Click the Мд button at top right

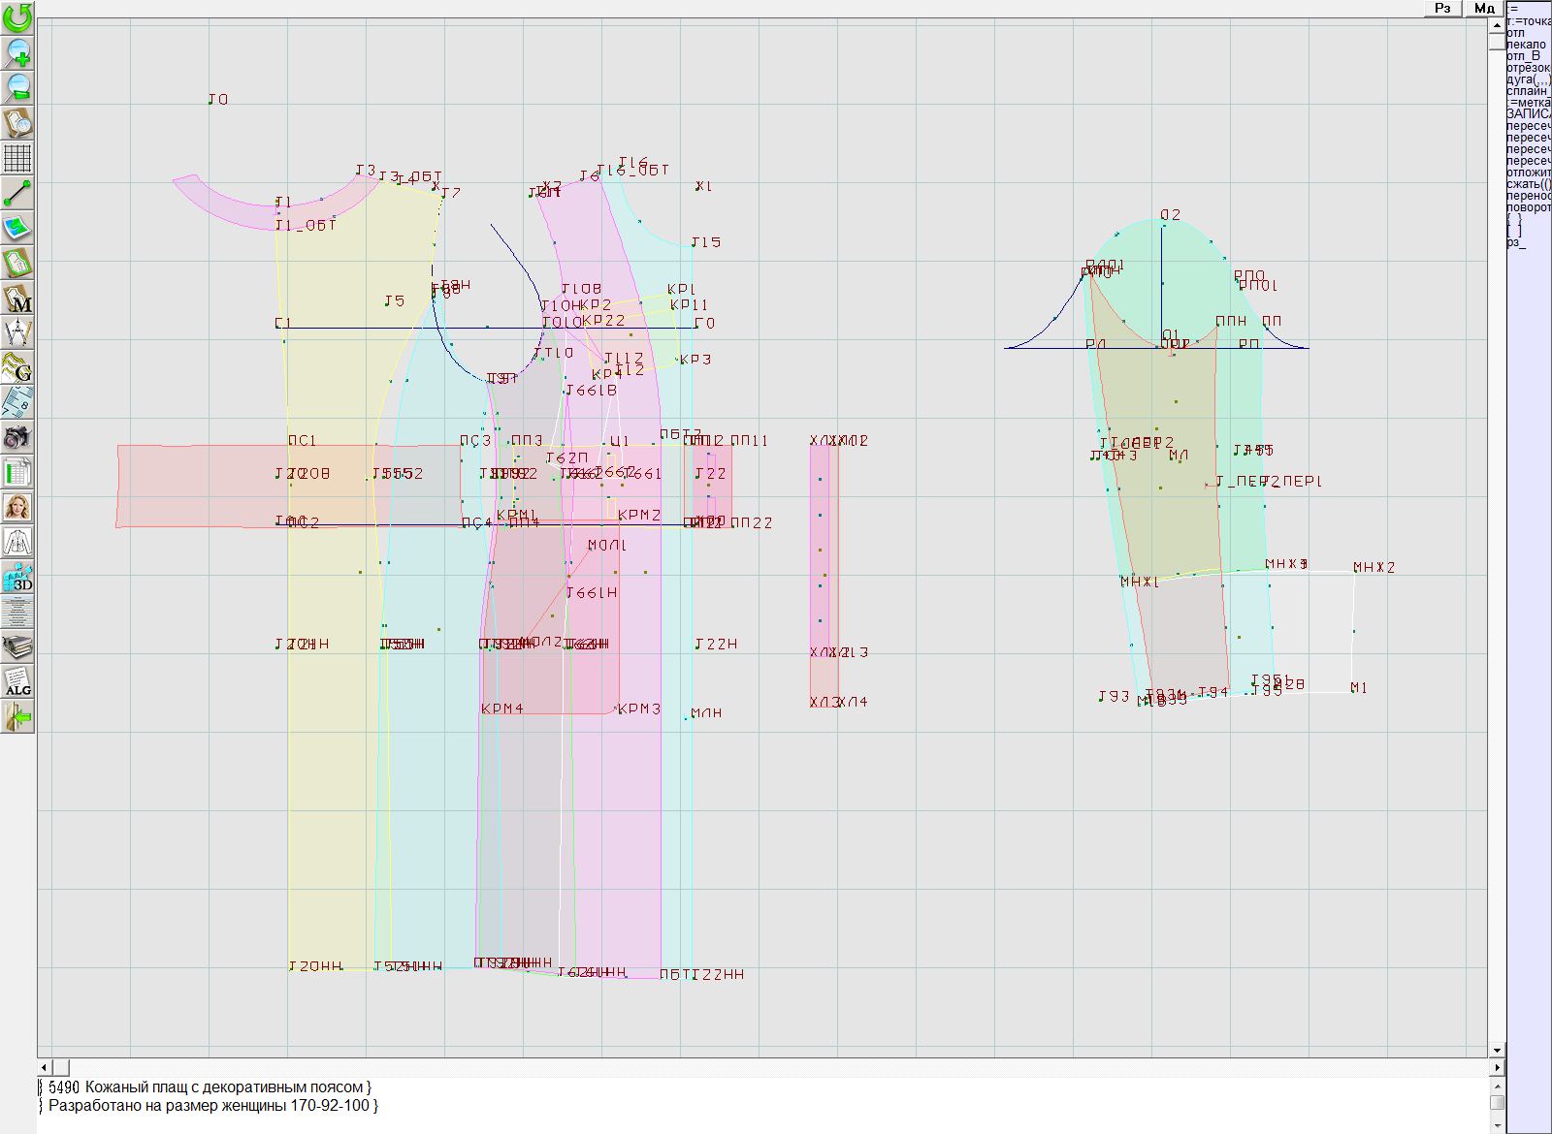point(1483,8)
